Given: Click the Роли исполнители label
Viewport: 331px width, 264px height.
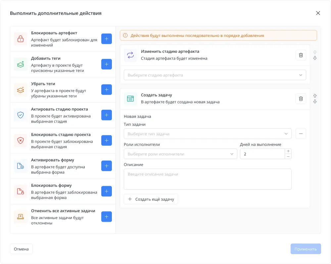Looking at the screenshot, I should [x=142, y=145].
